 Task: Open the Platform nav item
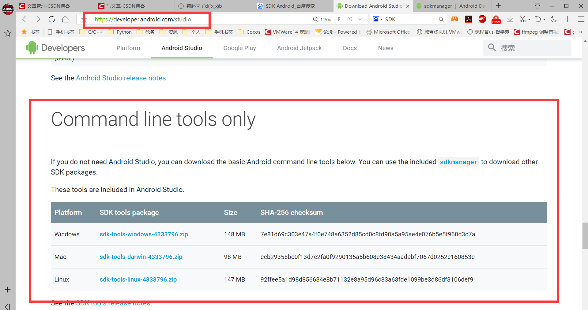click(x=128, y=48)
